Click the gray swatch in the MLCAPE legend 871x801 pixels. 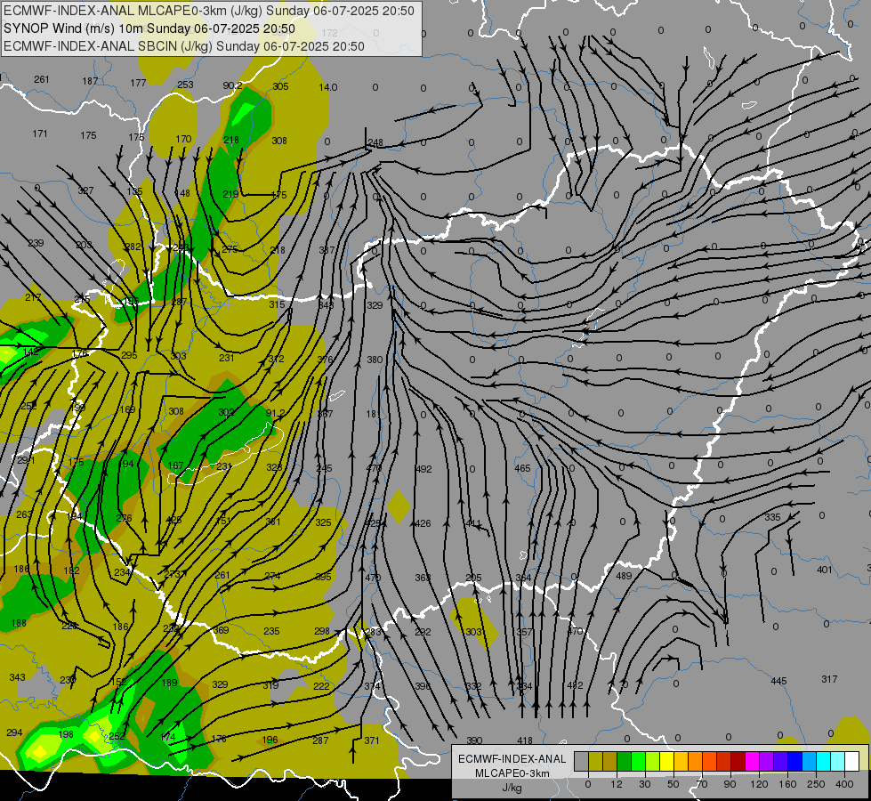(582, 761)
